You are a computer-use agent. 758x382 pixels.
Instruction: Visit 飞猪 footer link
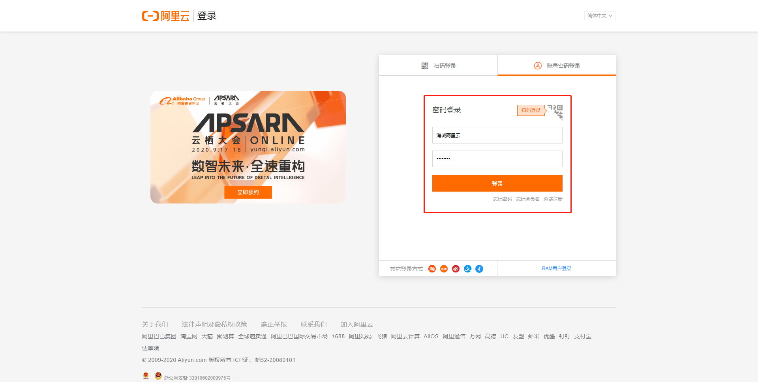(x=381, y=336)
